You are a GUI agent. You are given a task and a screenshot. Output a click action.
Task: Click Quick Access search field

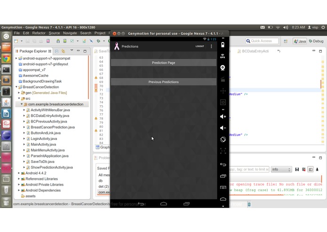(262, 41)
